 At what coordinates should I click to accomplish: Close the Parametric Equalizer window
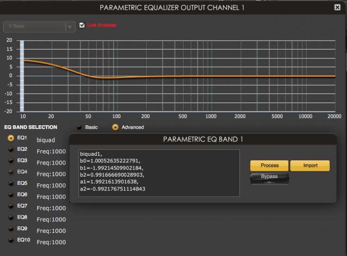point(337,7)
